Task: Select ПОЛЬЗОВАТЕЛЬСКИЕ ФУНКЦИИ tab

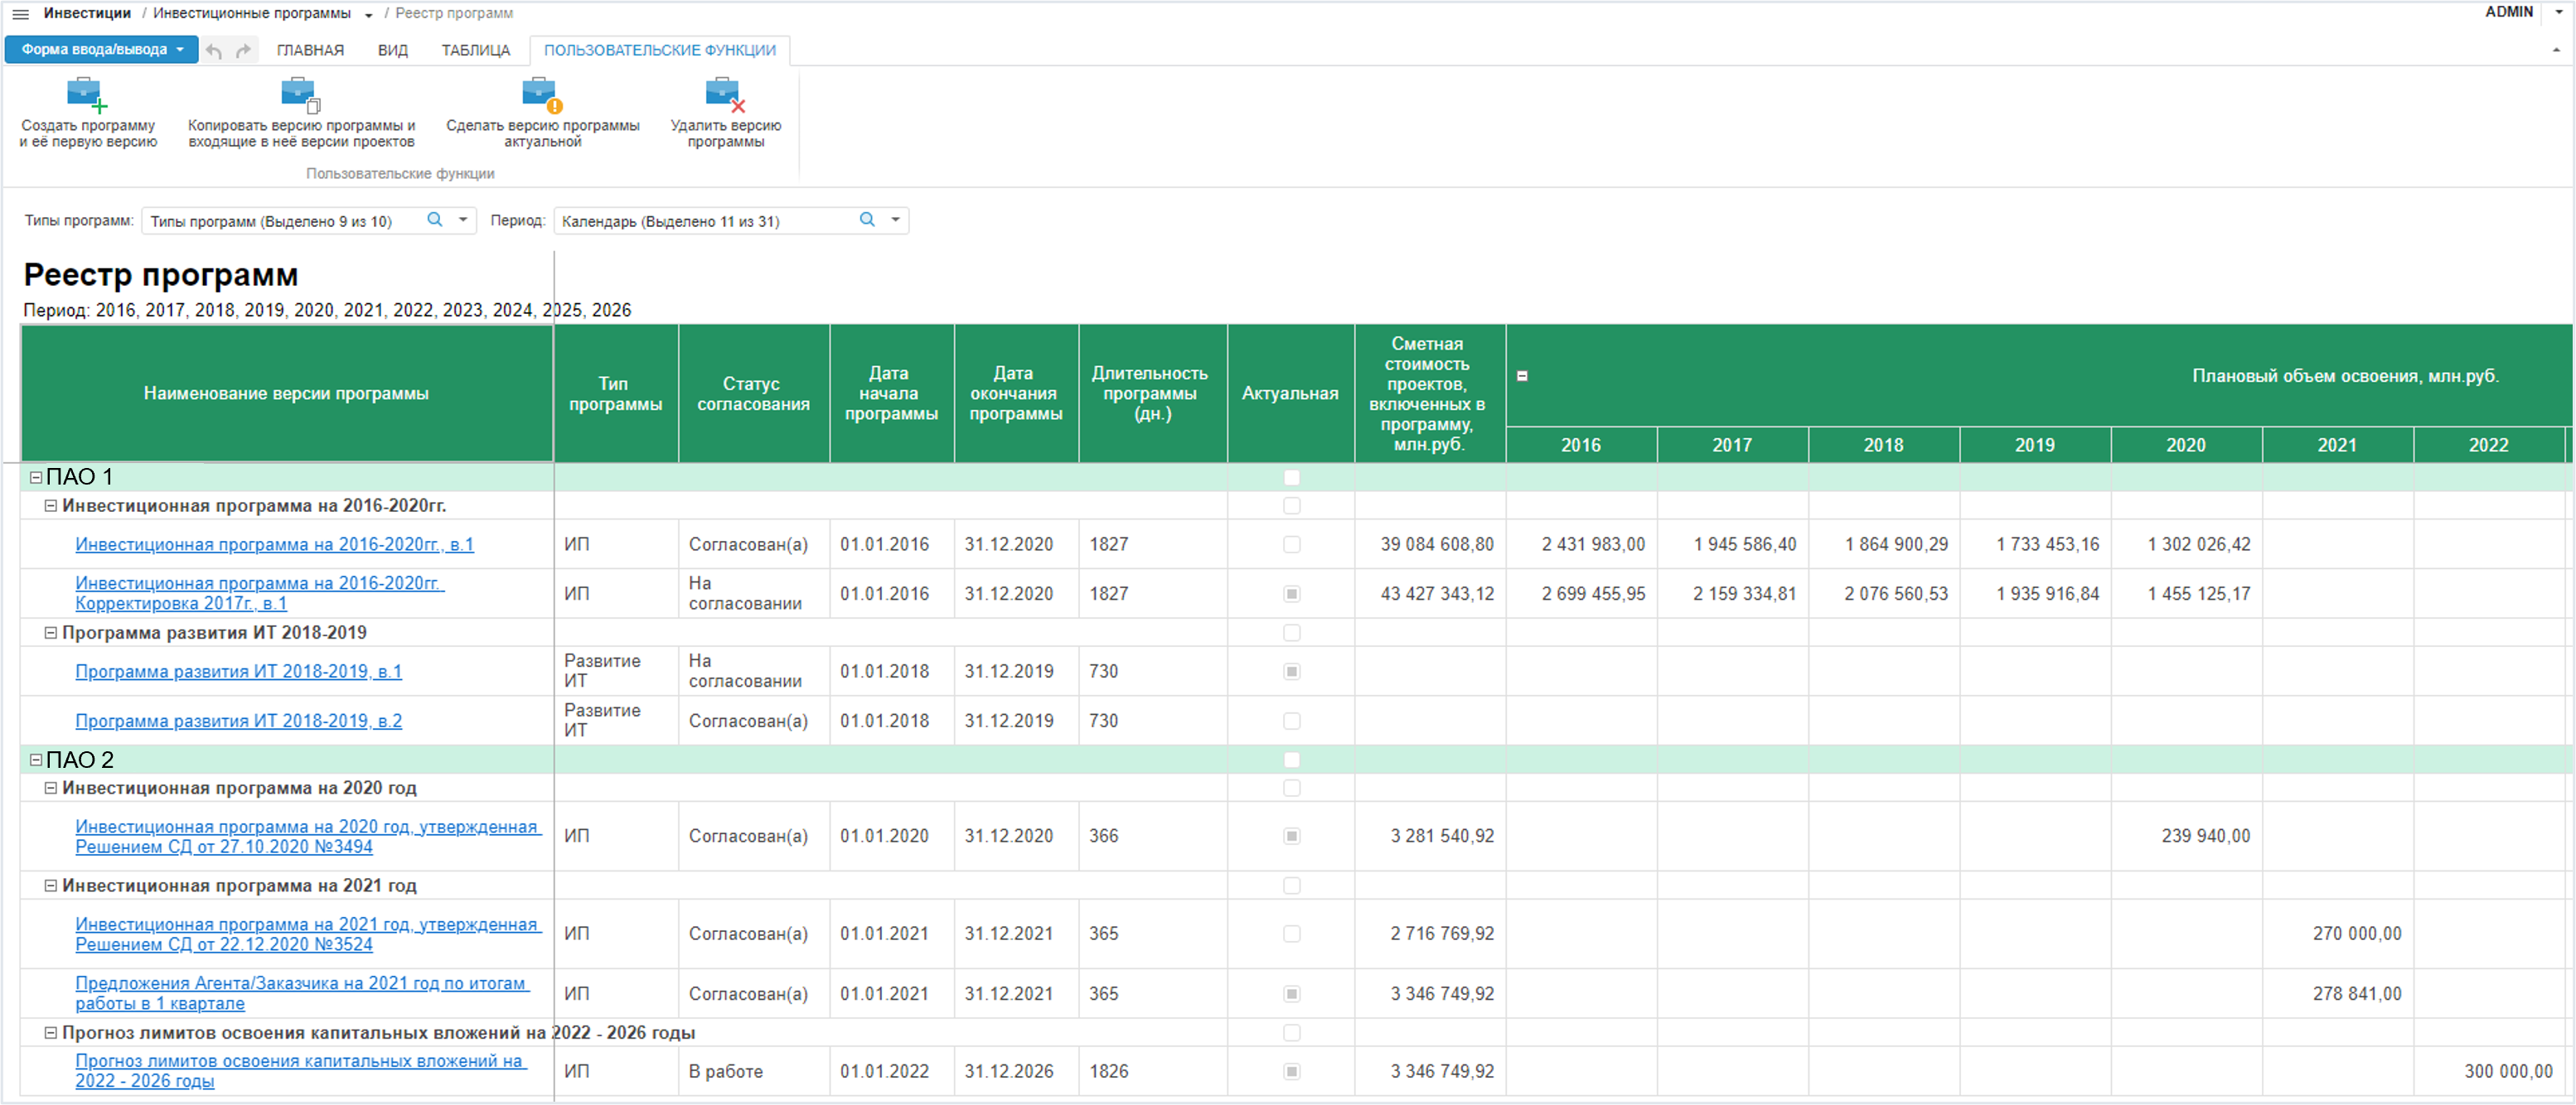Action: (x=660, y=50)
